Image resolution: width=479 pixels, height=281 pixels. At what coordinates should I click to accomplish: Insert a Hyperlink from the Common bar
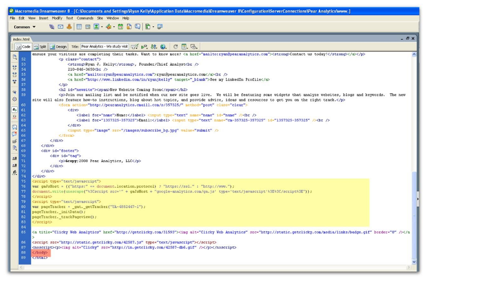[51, 27]
